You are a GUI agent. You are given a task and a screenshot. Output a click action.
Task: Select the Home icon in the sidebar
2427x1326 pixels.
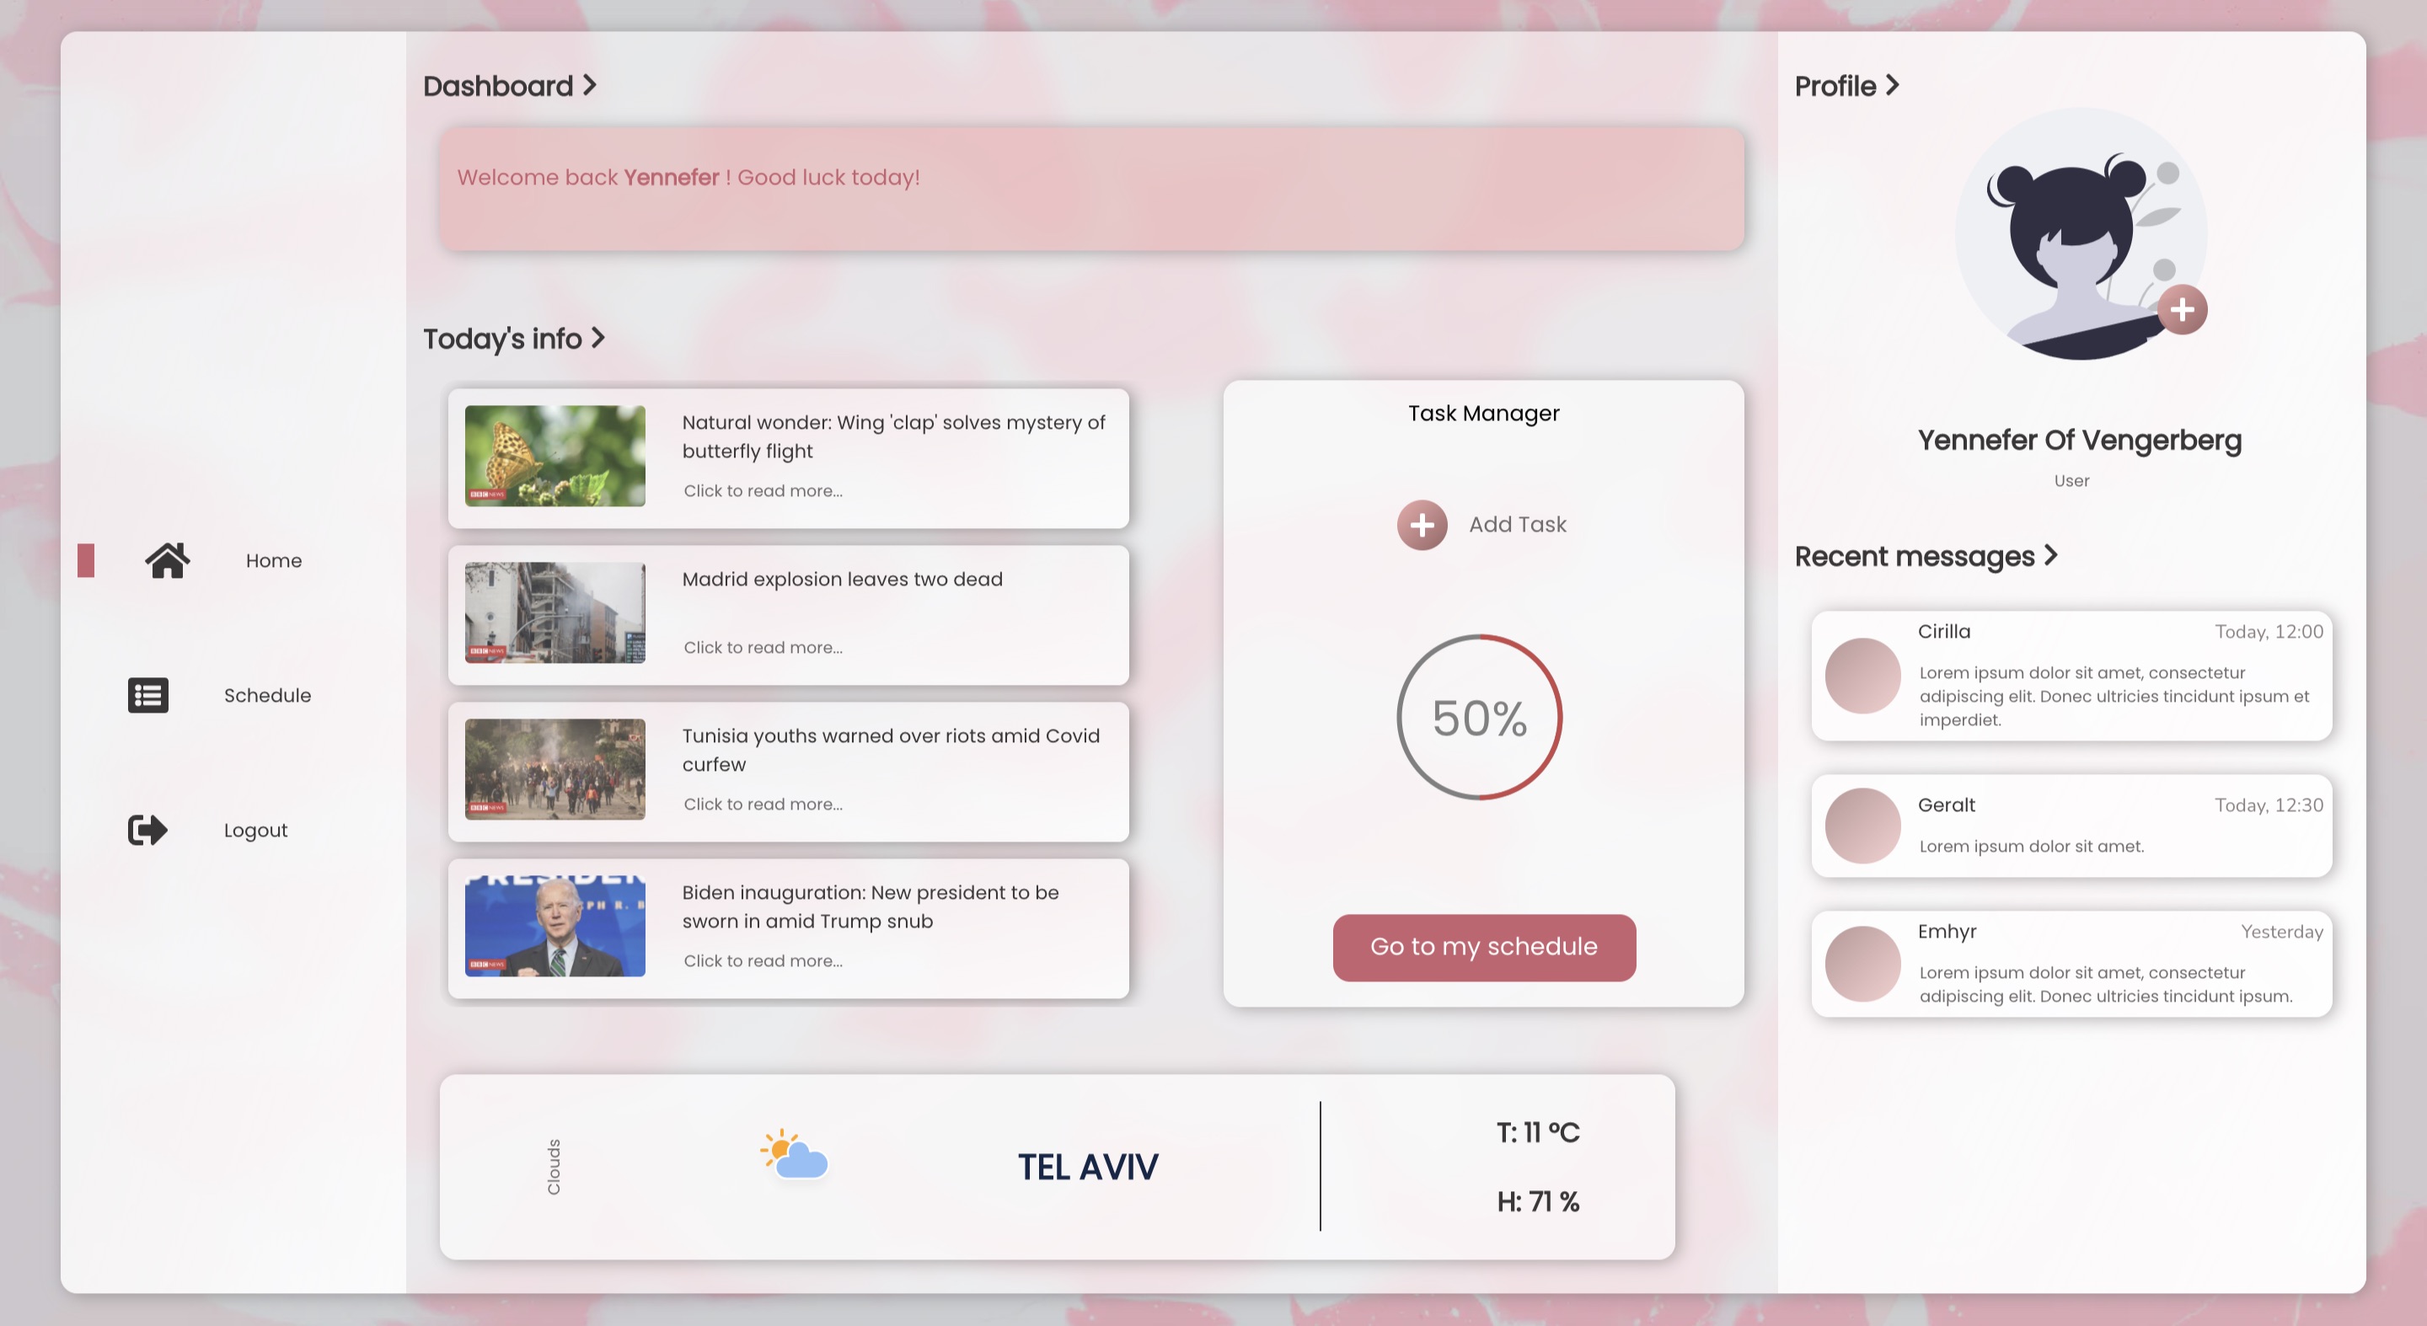pyautogui.click(x=168, y=559)
